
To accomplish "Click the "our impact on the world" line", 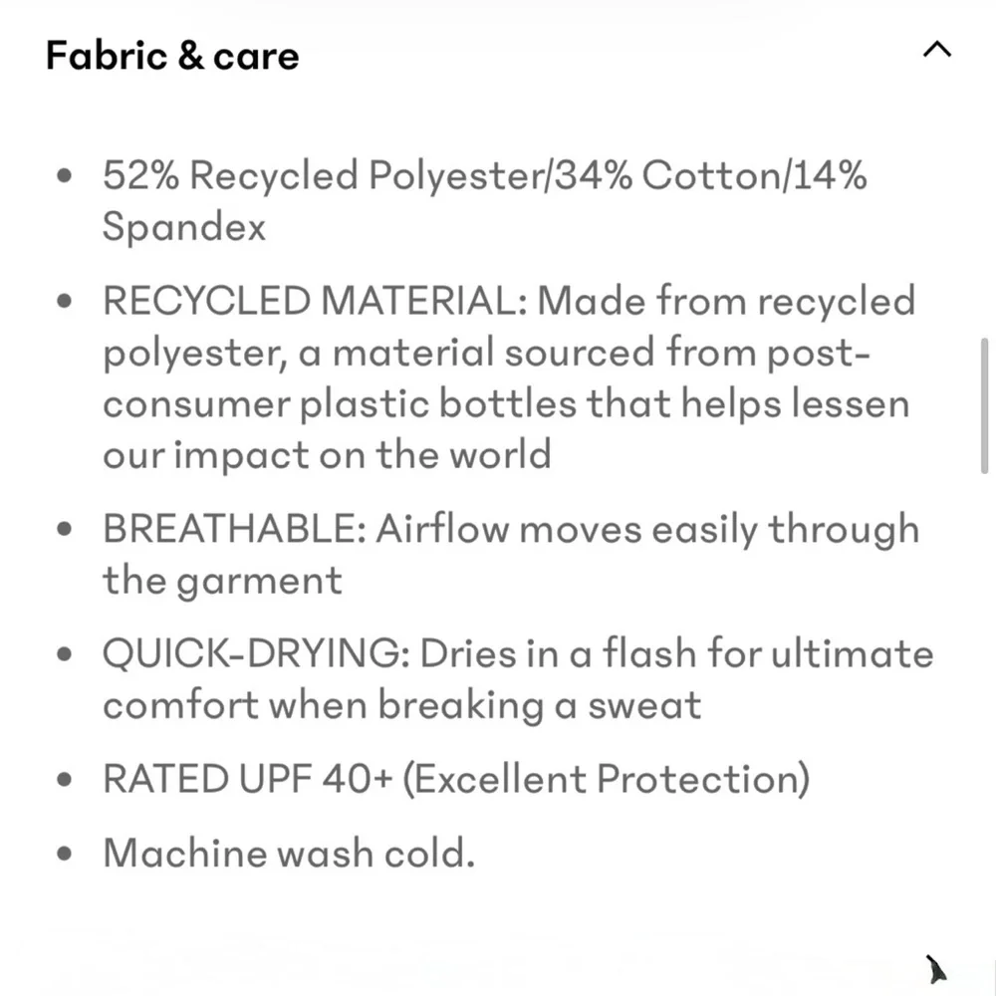I will tap(327, 455).
